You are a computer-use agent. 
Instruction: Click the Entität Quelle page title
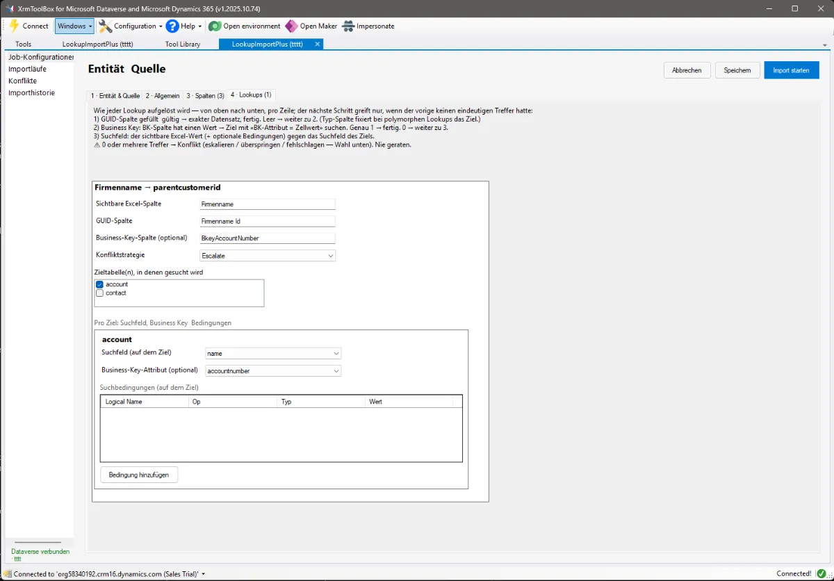coord(127,69)
